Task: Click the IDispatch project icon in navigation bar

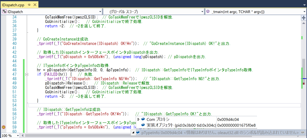Action: tap(4, 11)
